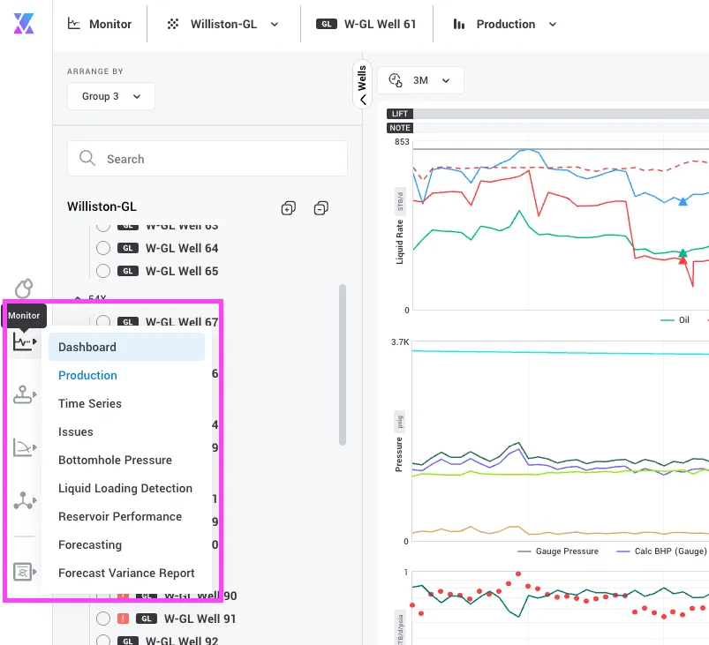Open the Monitor sidebar icon

25,341
